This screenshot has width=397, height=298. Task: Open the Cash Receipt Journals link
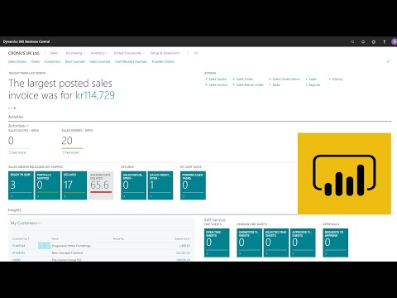point(131,61)
